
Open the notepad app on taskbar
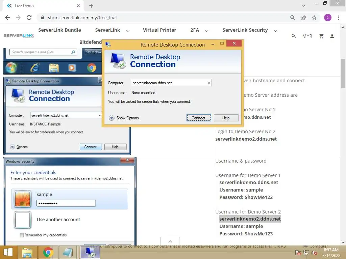pyautogui.click(x=68, y=252)
